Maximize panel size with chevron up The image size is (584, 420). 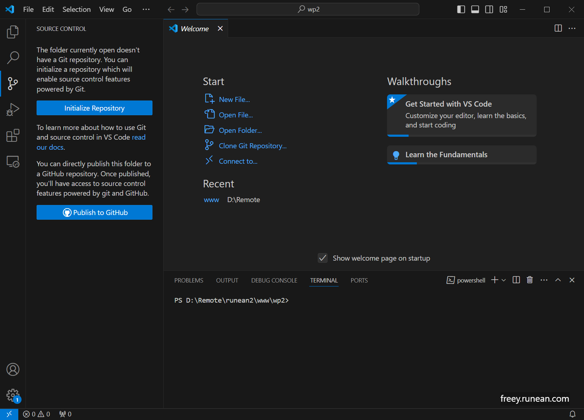click(558, 280)
